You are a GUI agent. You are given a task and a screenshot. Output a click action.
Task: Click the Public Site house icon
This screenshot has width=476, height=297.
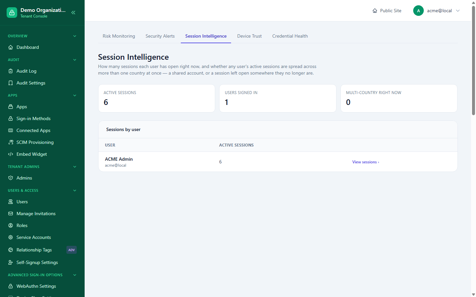coord(375,11)
